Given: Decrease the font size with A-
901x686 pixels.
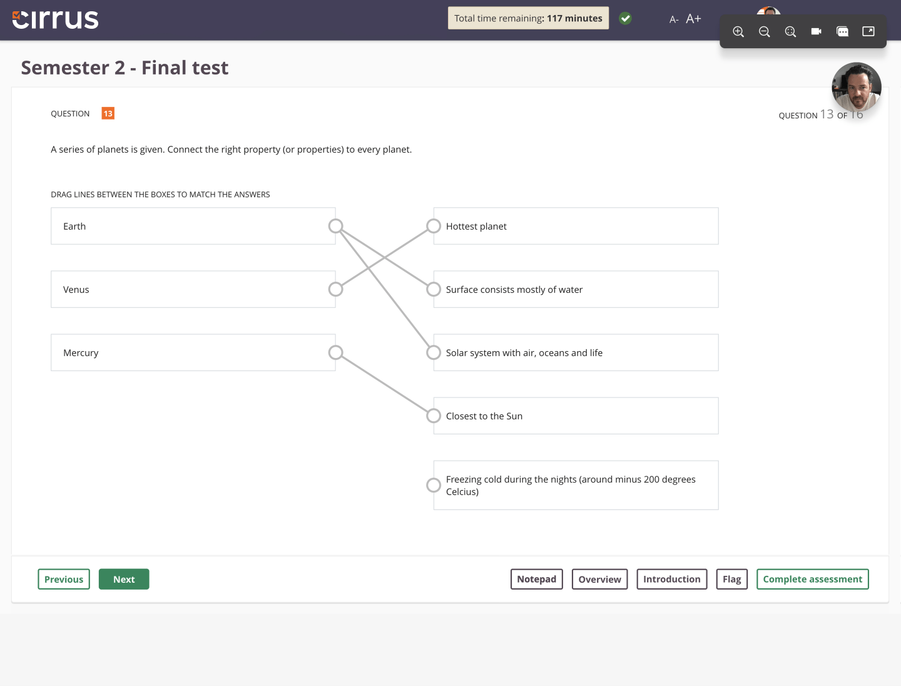Looking at the screenshot, I should click(674, 19).
